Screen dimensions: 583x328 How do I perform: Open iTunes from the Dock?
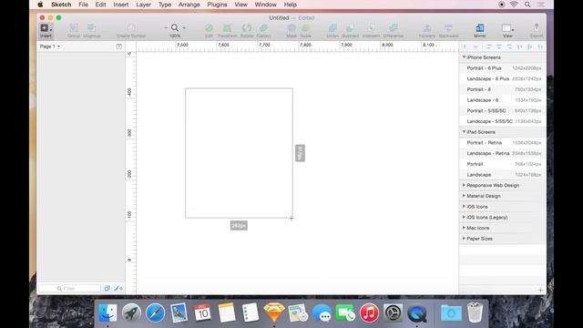(x=369, y=313)
